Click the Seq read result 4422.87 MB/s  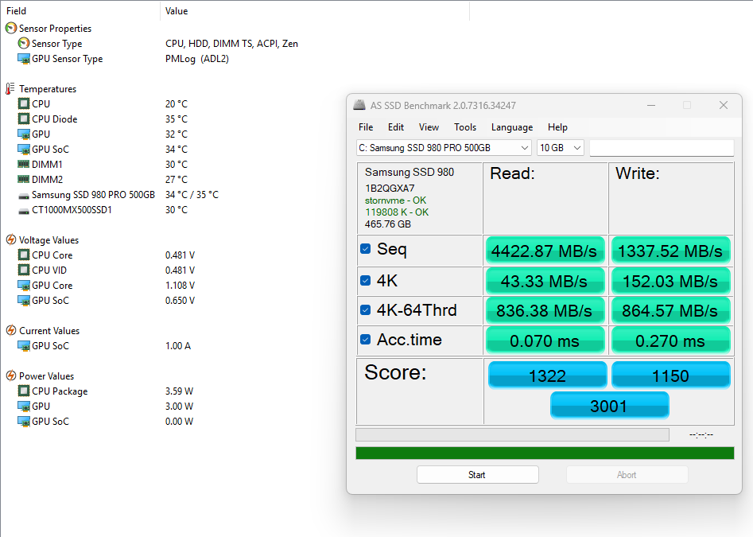tap(545, 251)
